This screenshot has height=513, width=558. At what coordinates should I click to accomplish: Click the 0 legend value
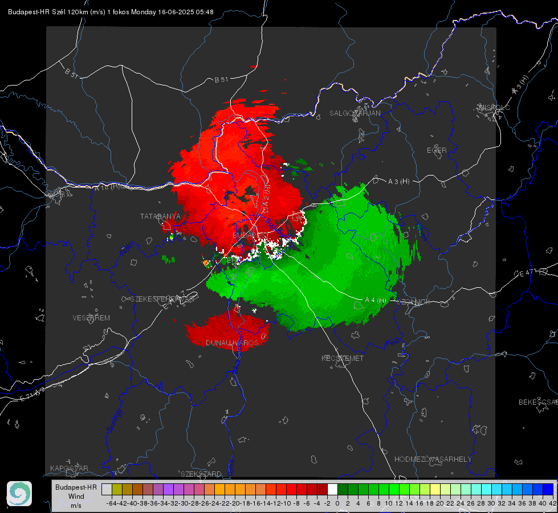tap(338, 503)
